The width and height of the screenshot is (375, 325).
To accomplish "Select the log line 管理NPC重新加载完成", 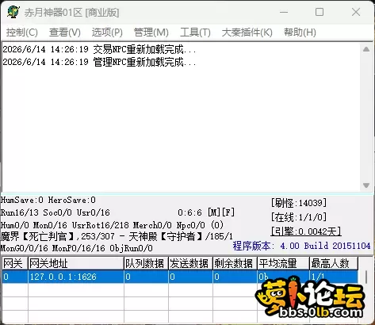I will coord(99,63).
